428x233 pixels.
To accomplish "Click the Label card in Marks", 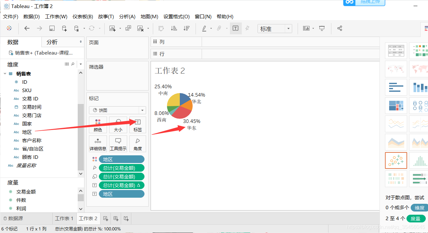I will pyautogui.click(x=138, y=125).
